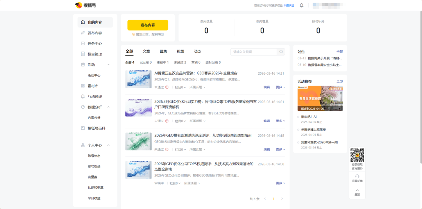The image size is (422, 209).
Task: Click the 未通过 help icon on GEO排名监测 article
Action: (x=167, y=150)
